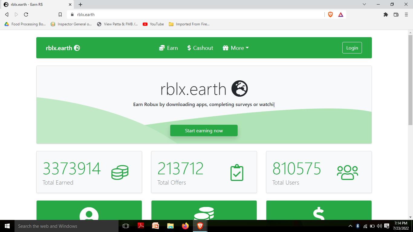Open a new browser tab
413x232 pixels.
(x=80, y=5)
